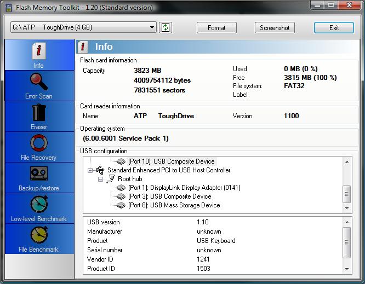
Task: Click the card reader name ATP ToughDrive
Action: tap(164, 116)
